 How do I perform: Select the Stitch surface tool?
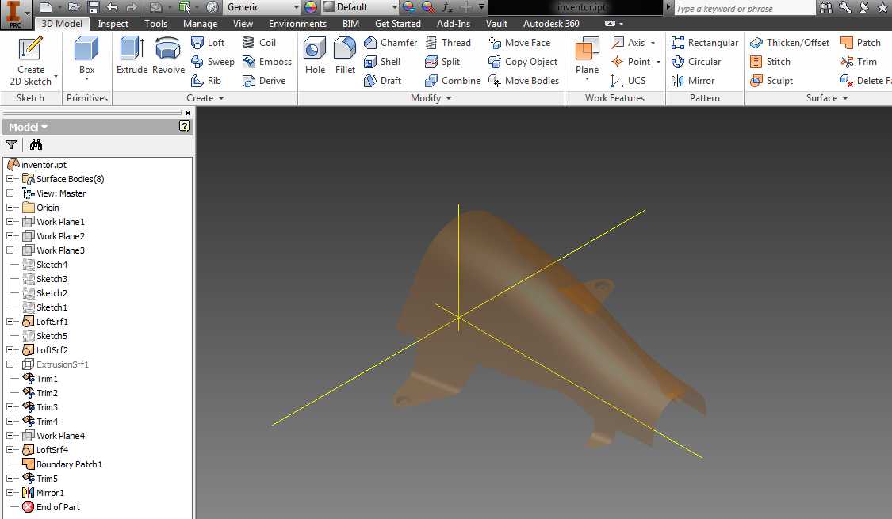tap(770, 61)
